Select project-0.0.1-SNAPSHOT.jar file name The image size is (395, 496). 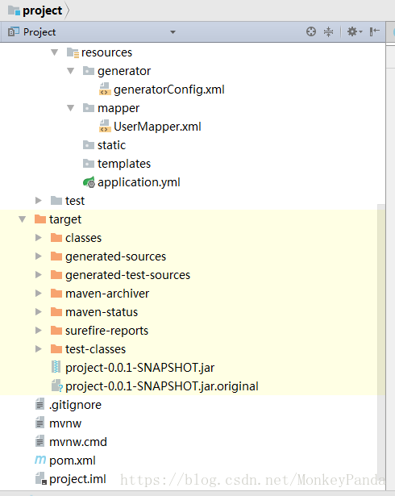[x=140, y=368]
